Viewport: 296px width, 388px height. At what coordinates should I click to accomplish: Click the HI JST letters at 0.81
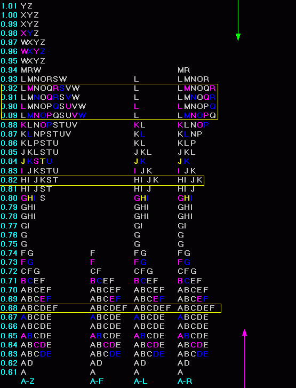(x=36, y=189)
